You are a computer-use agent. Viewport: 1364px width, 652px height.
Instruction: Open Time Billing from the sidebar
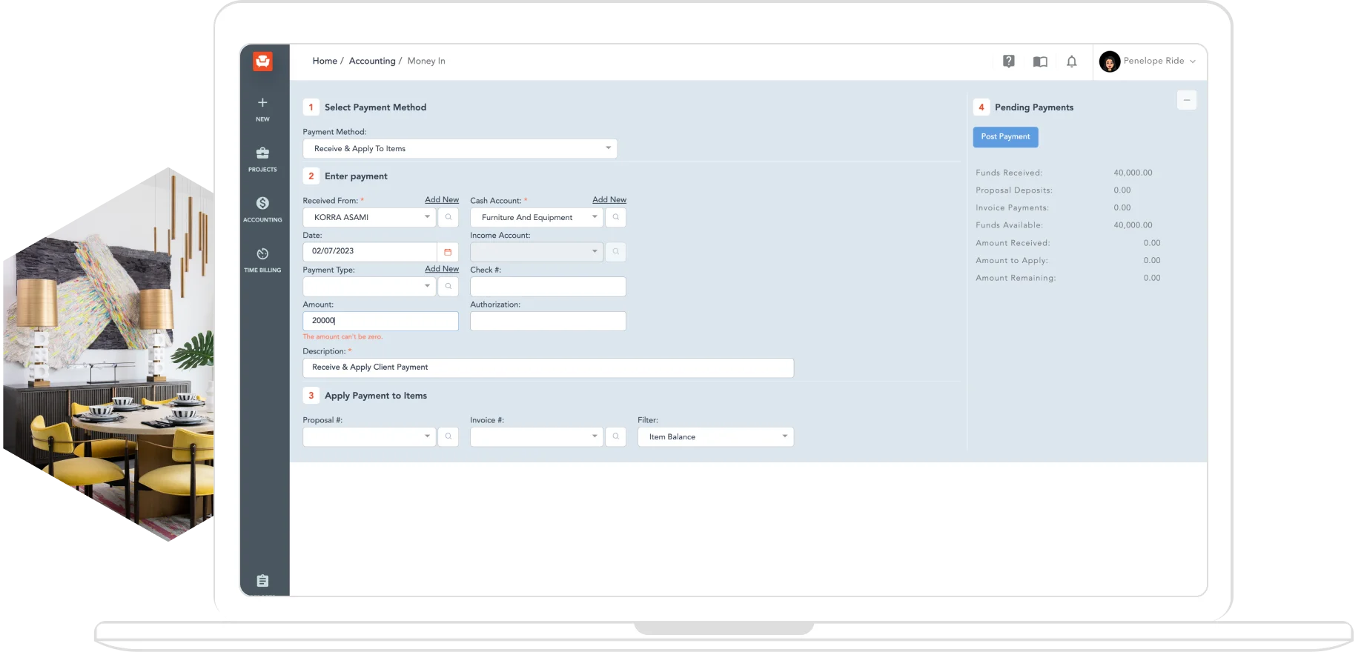click(262, 260)
